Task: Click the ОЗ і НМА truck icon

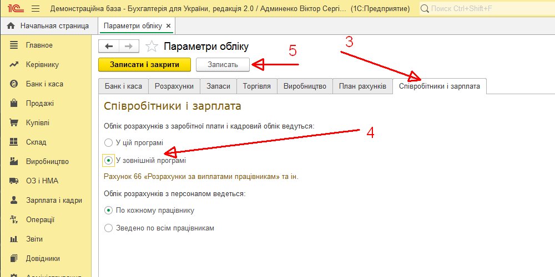Action: [x=14, y=181]
